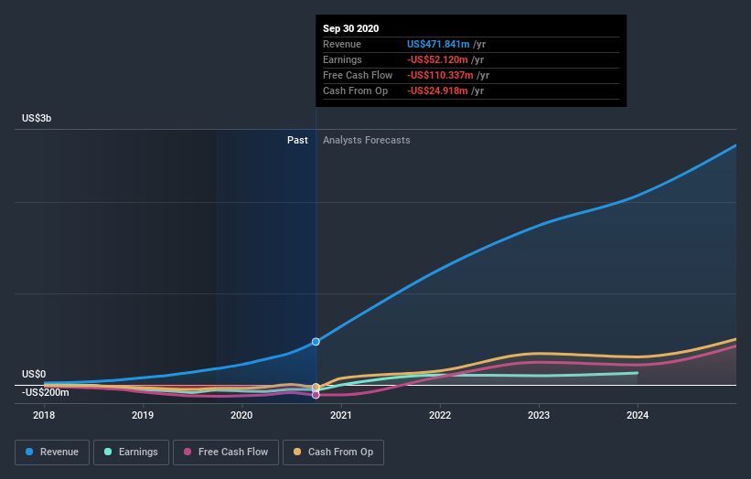
Task: Toggle the Revenue legend button
Action: click(52, 452)
